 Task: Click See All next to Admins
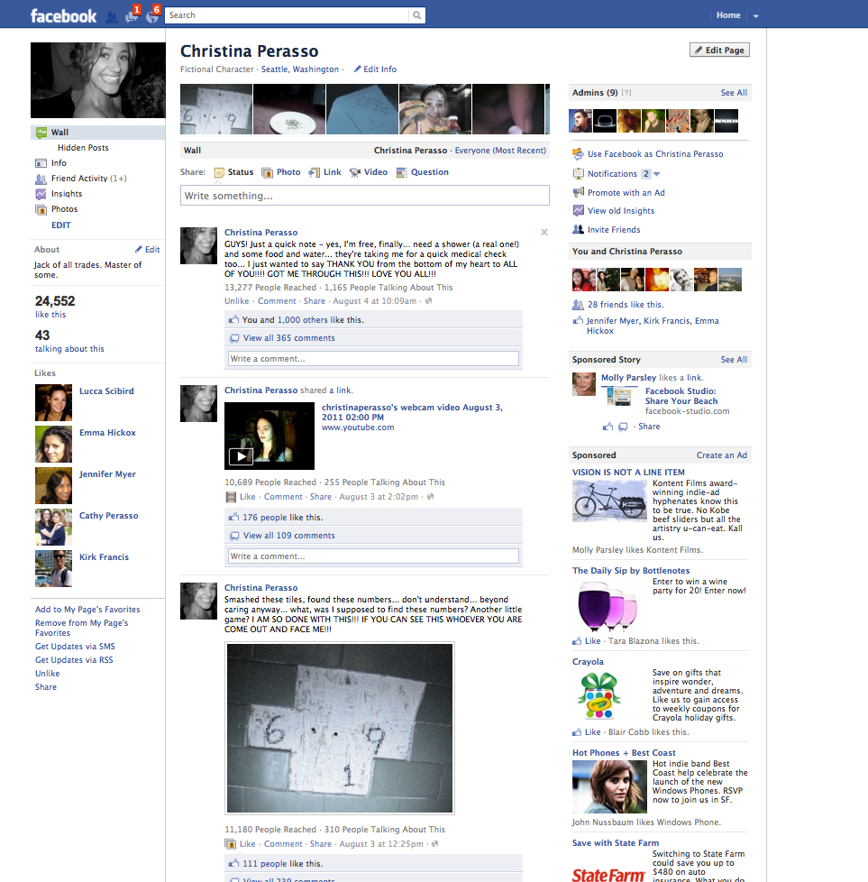click(x=734, y=93)
